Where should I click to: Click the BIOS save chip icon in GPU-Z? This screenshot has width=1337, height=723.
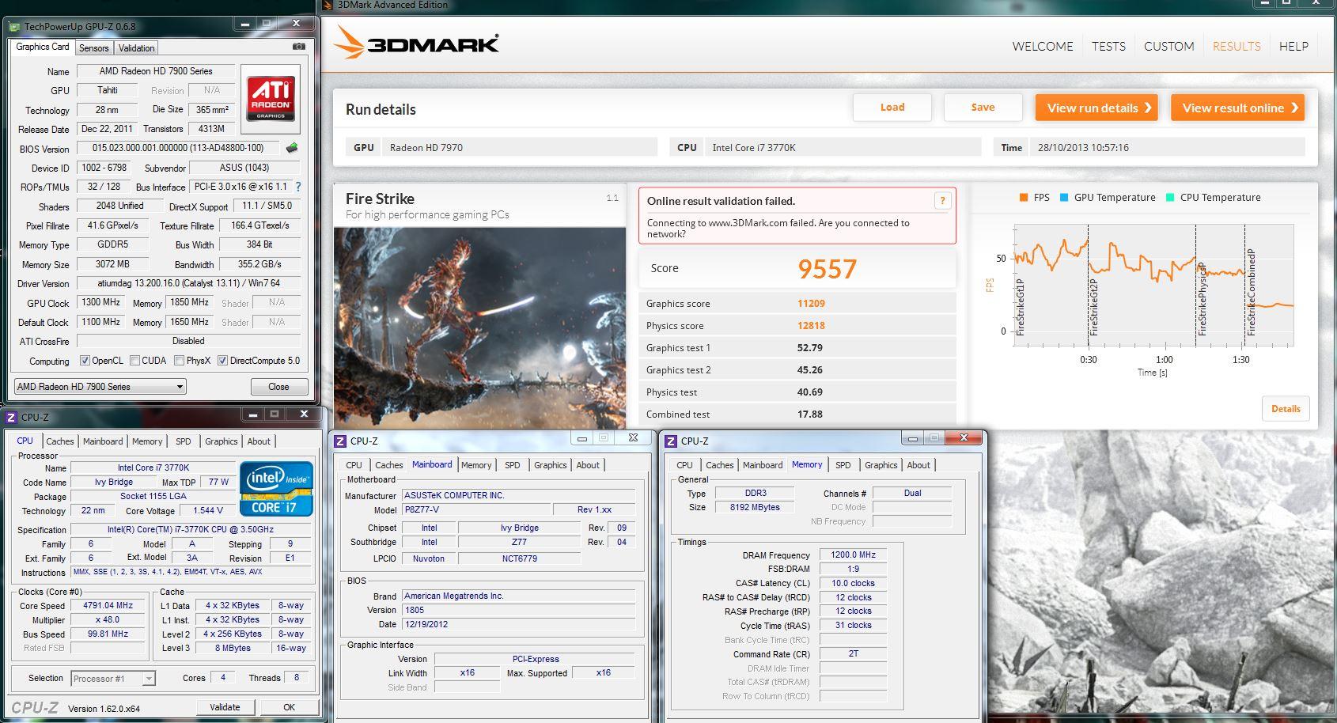[x=292, y=148]
